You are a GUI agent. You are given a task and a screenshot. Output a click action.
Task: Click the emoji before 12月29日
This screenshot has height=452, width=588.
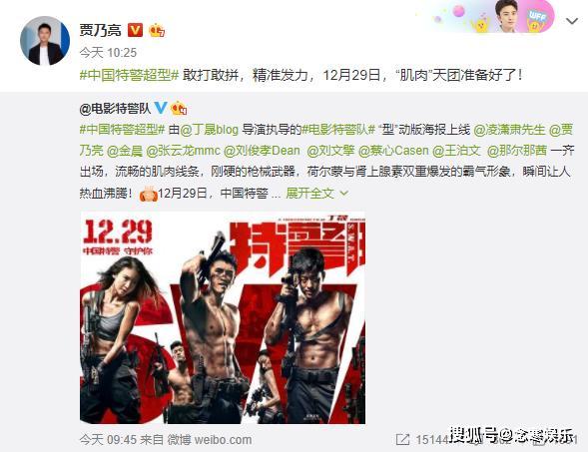(x=148, y=194)
